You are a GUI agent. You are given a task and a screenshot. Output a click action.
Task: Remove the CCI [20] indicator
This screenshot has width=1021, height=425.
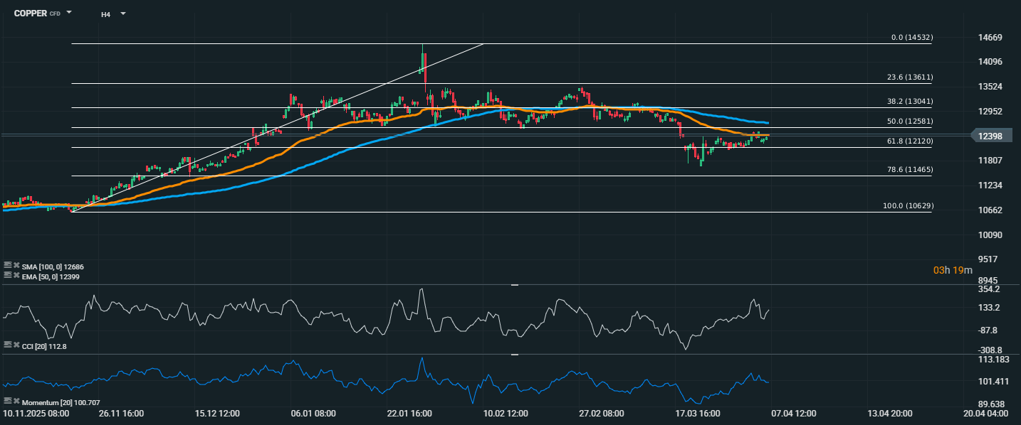[x=16, y=344]
